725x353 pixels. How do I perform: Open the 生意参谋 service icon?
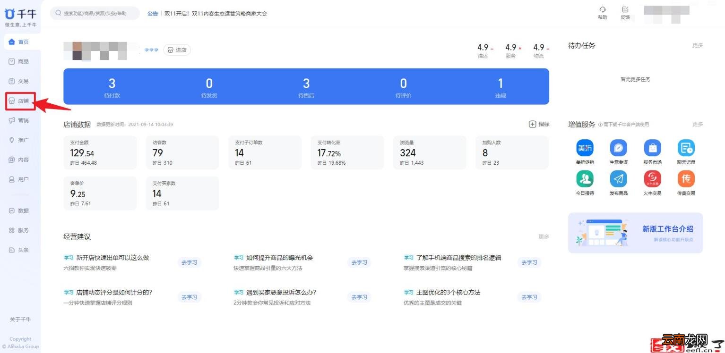(x=618, y=148)
